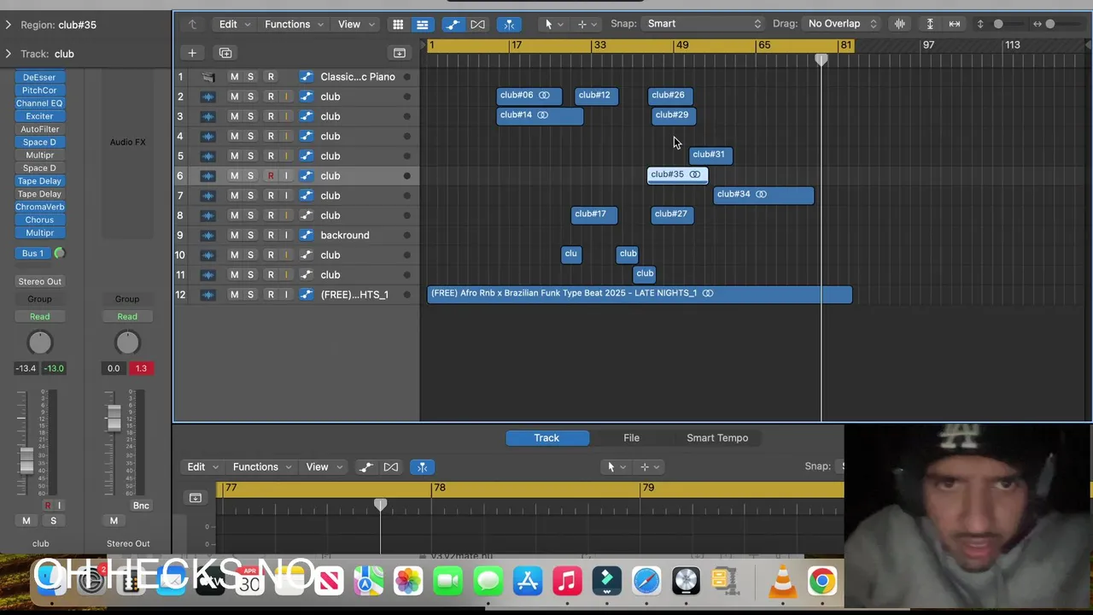Click the Bnc bounce button
1093x615 pixels.
tap(141, 506)
